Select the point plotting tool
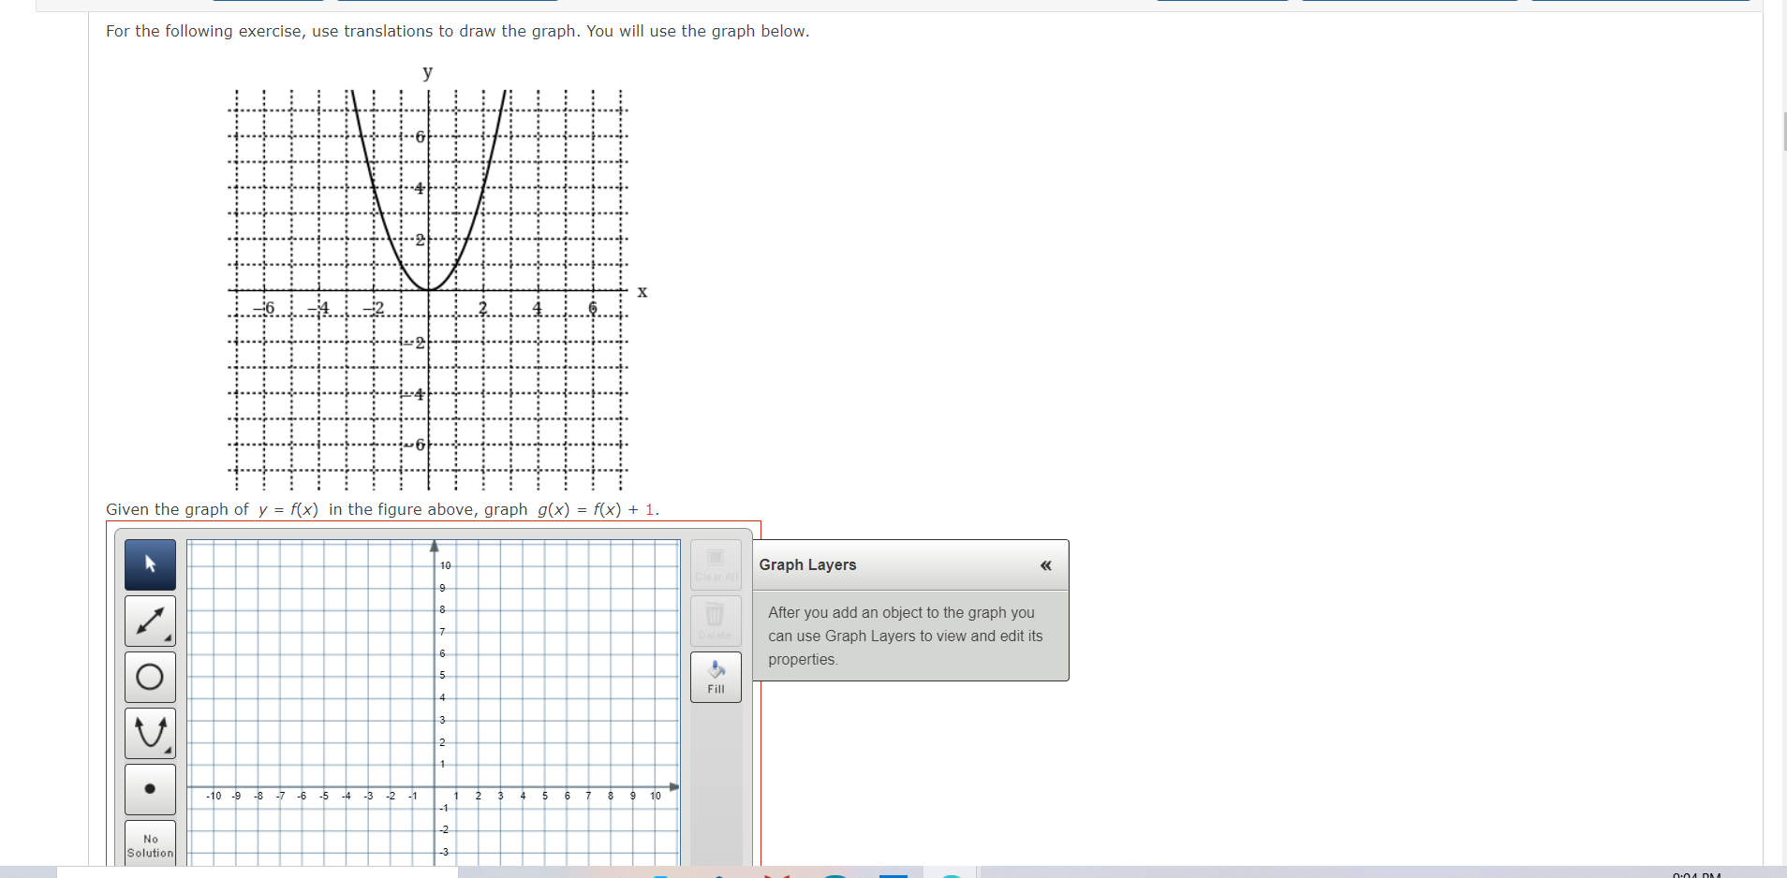The width and height of the screenshot is (1787, 878). (149, 789)
